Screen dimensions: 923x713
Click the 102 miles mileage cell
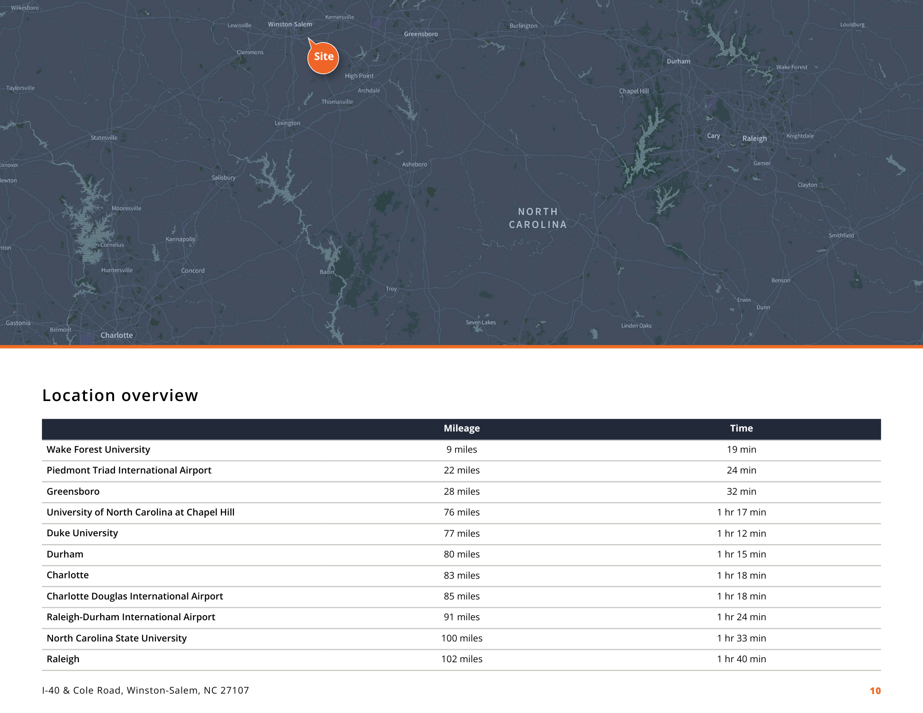461,659
